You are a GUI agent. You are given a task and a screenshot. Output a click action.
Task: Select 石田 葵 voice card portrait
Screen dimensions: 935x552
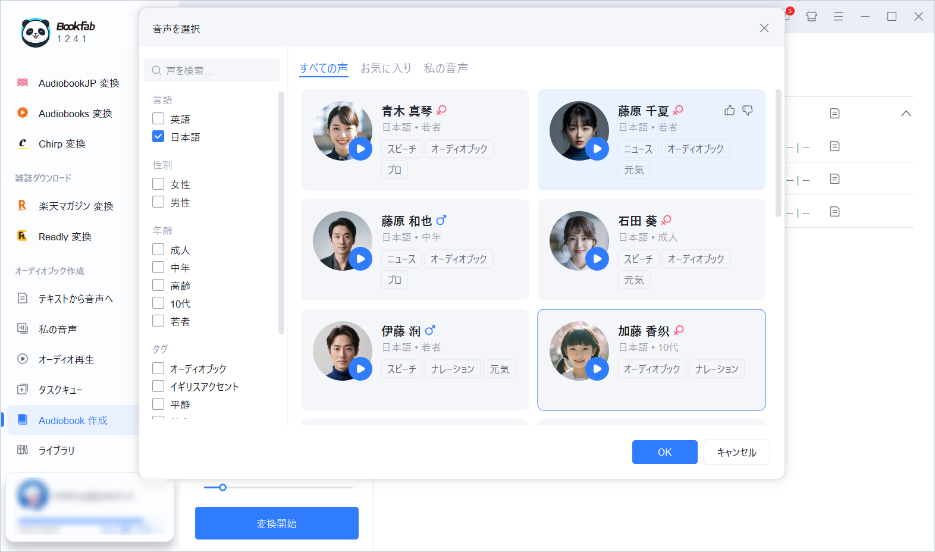click(579, 241)
